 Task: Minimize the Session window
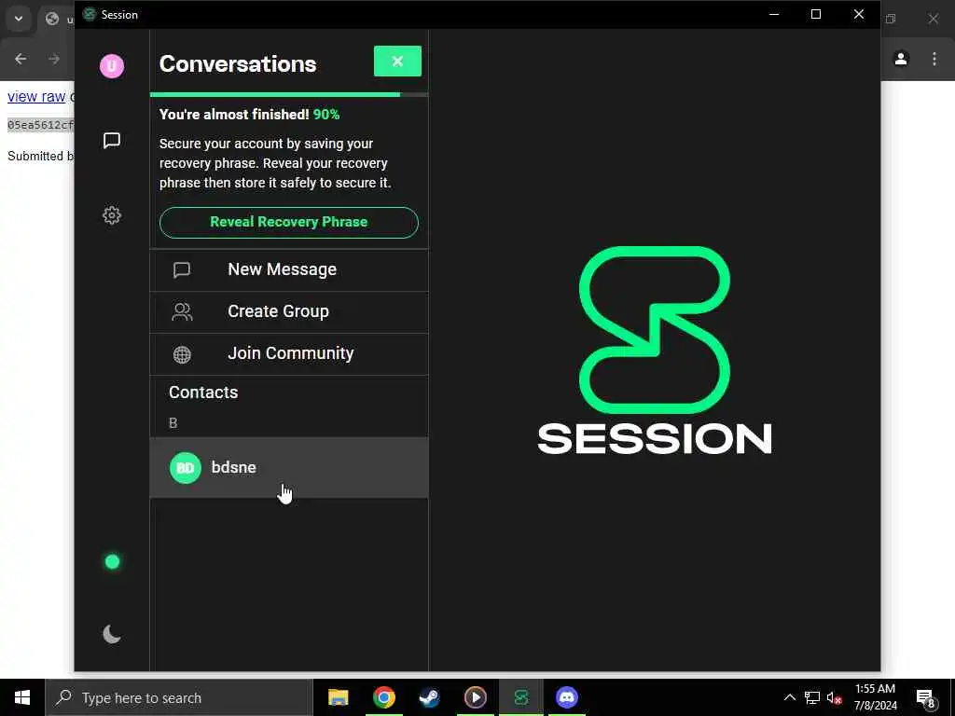pyautogui.click(x=774, y=14)
